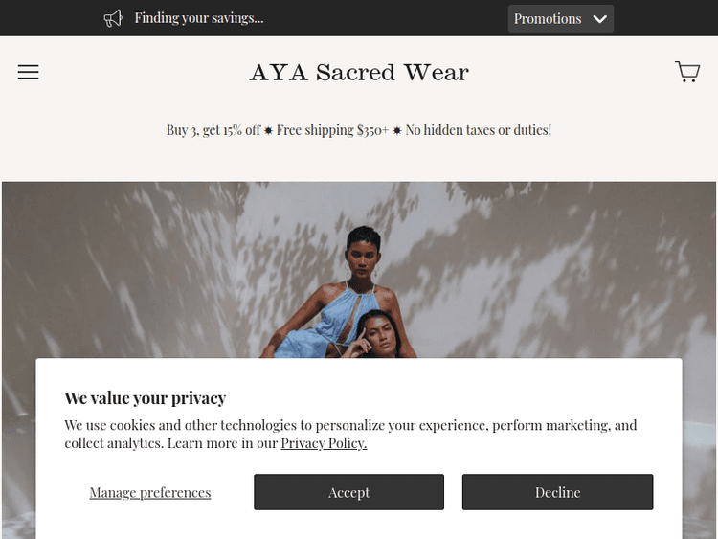Click the 'Finding your savings...' text
Screen dimensions: 718x539
[199, 18]
